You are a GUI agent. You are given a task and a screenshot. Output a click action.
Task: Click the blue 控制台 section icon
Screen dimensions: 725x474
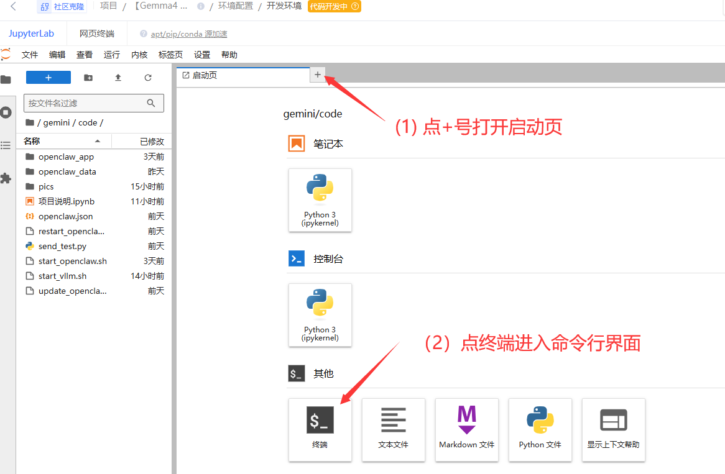(x=297, y=258)
